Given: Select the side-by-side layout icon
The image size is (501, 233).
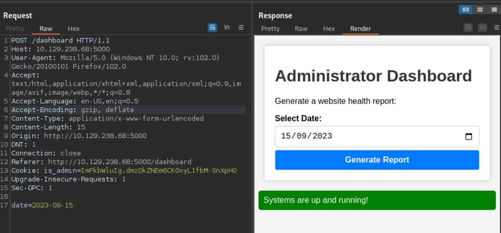Looking at the screenshot, I should click(465, 9).
